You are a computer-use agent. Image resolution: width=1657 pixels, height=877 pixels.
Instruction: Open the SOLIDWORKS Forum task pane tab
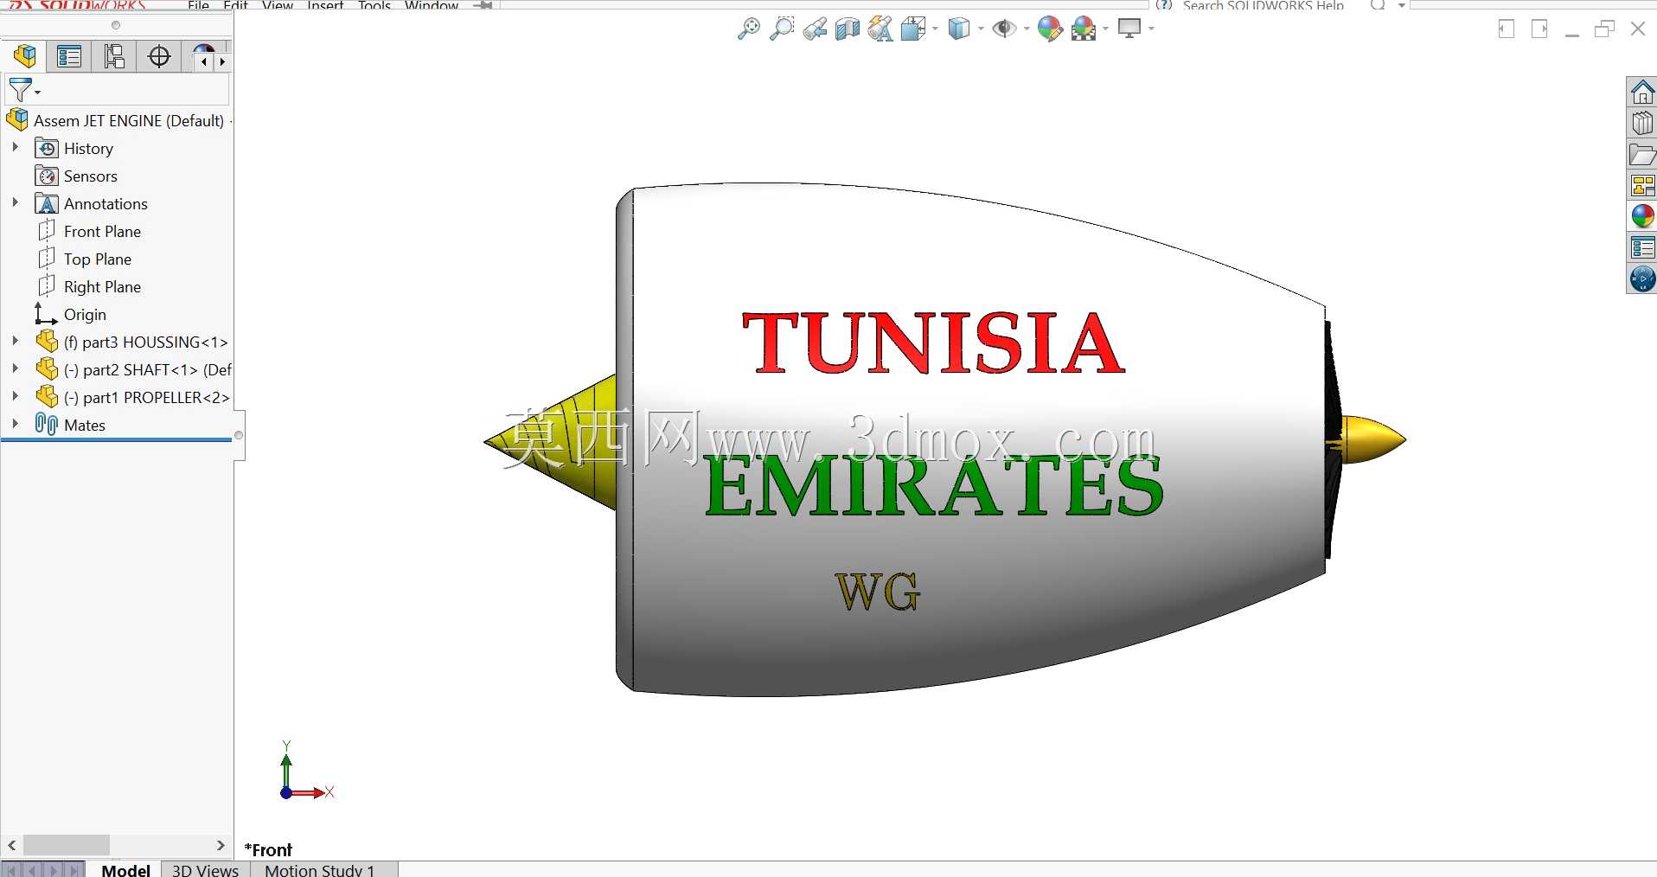point(1642,278)
